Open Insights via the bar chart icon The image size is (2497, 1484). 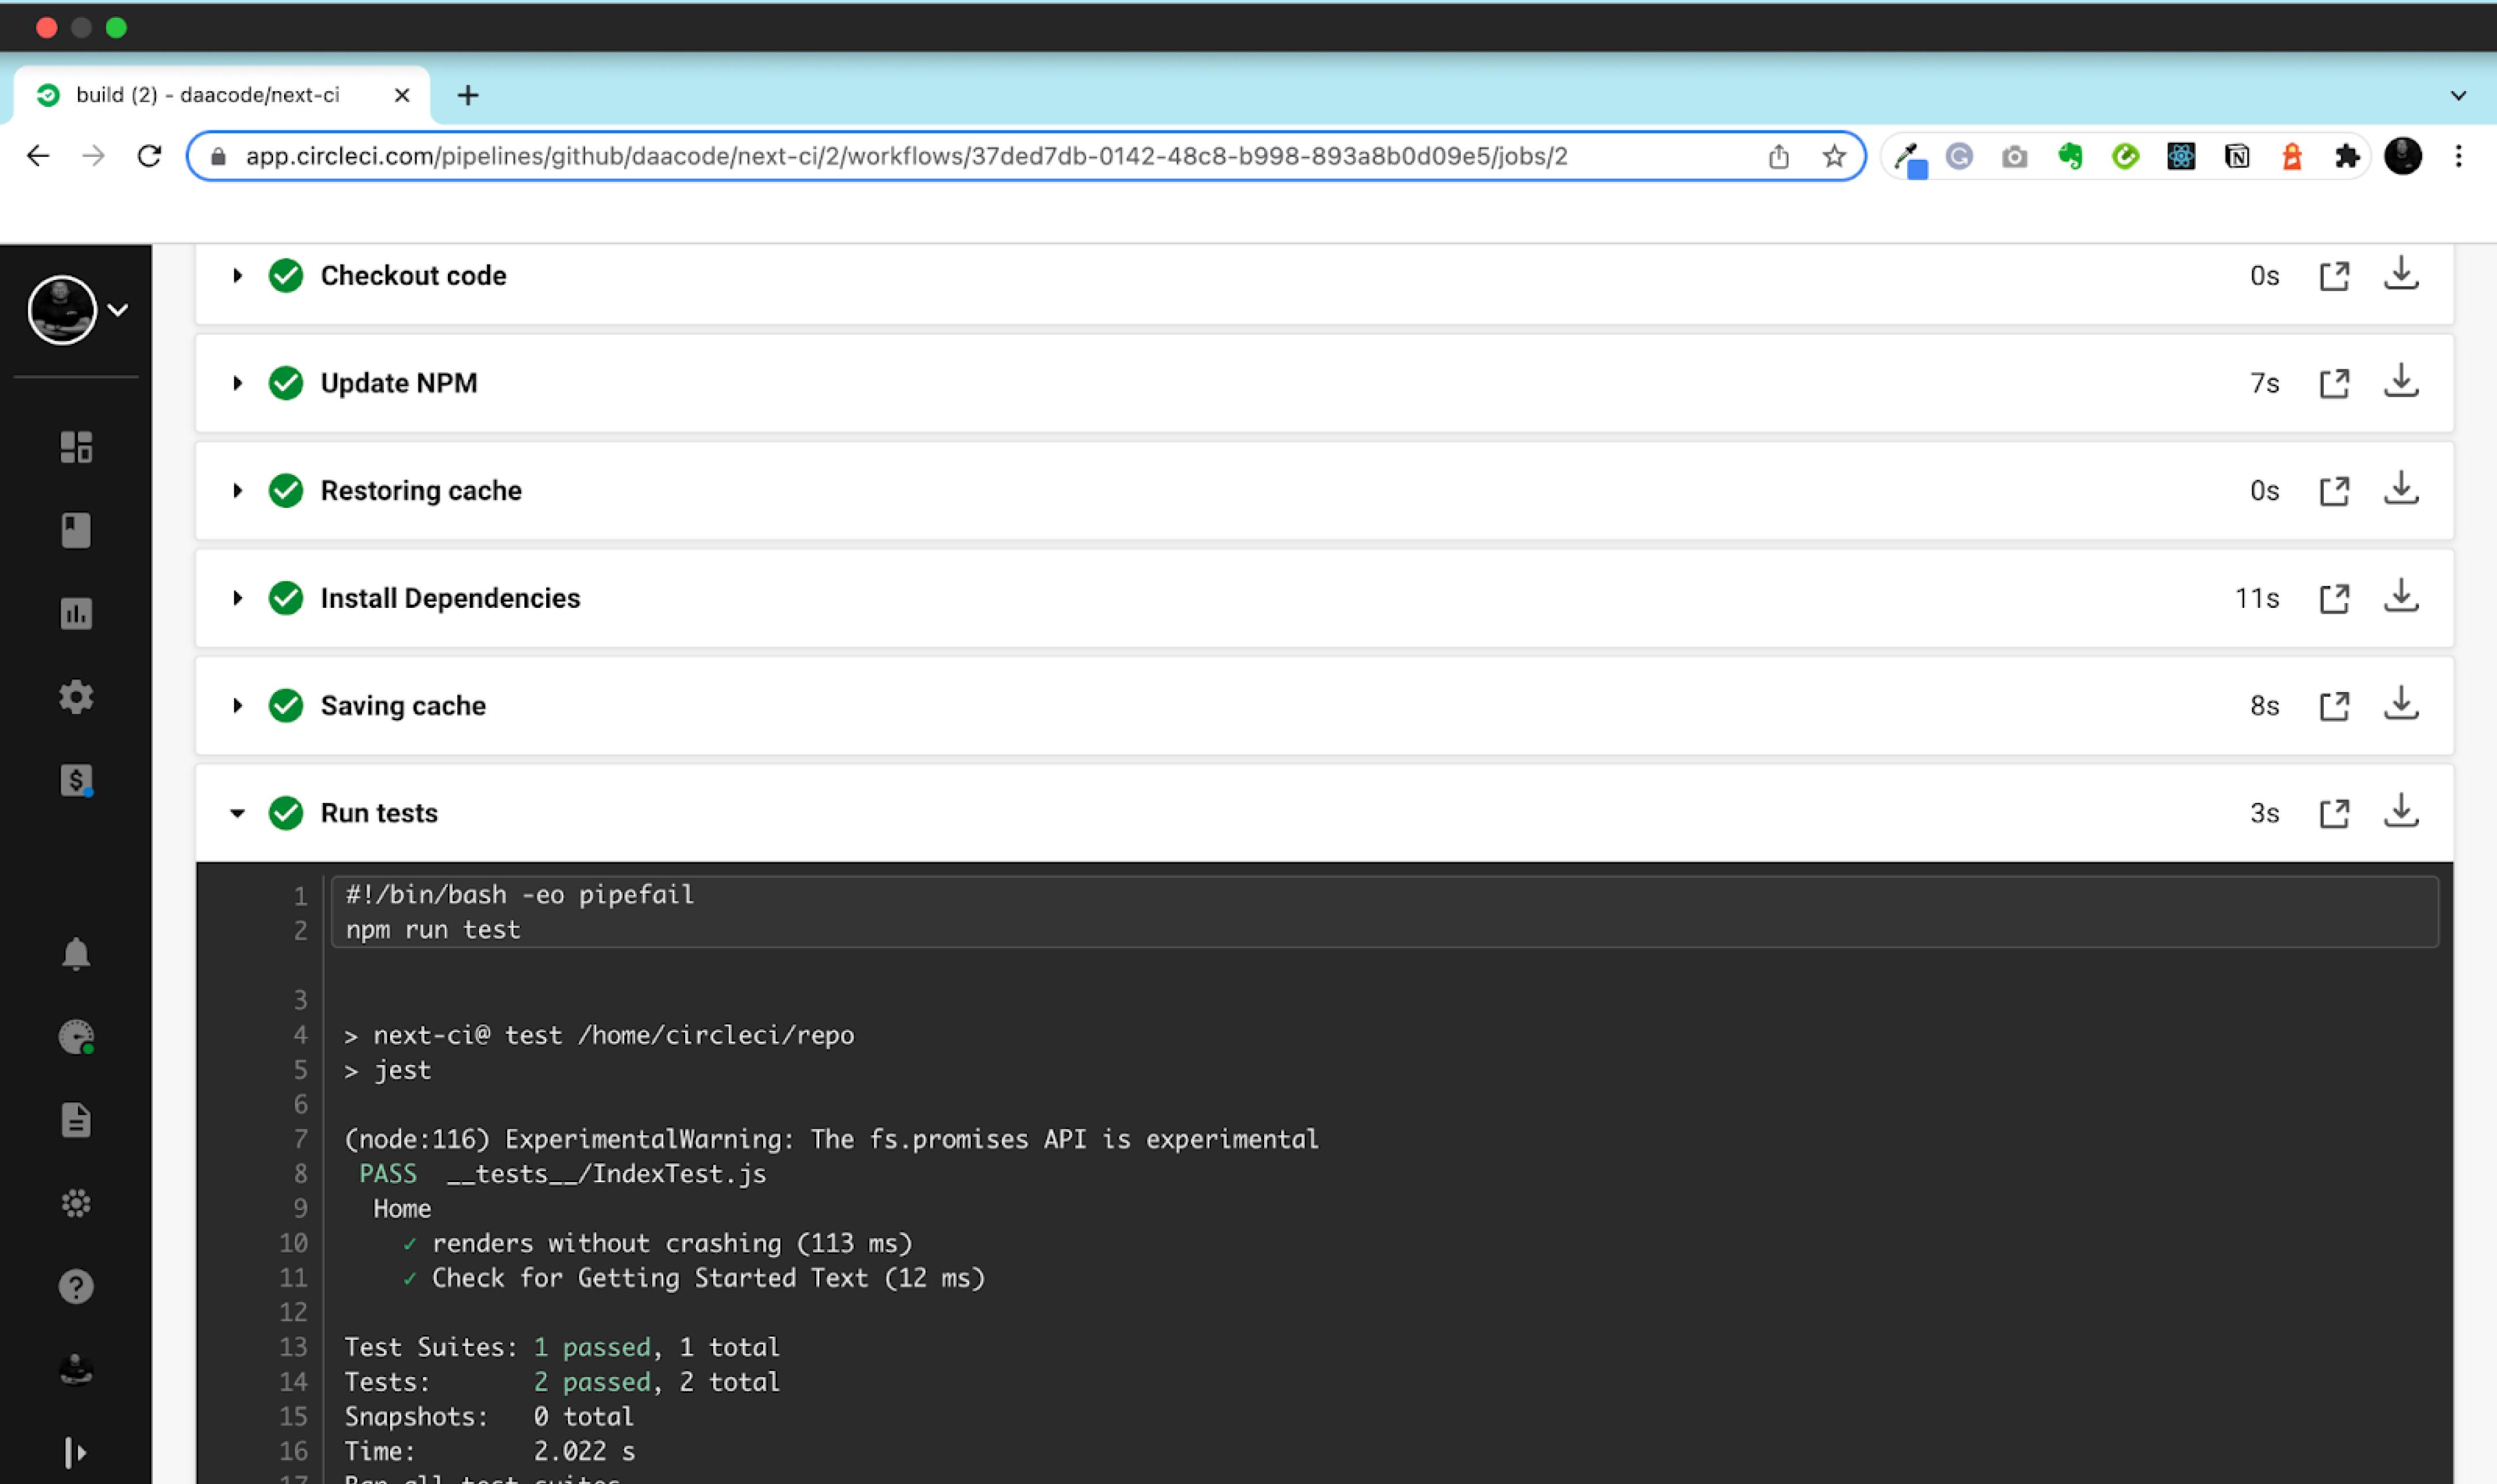(x=76, y=614)
